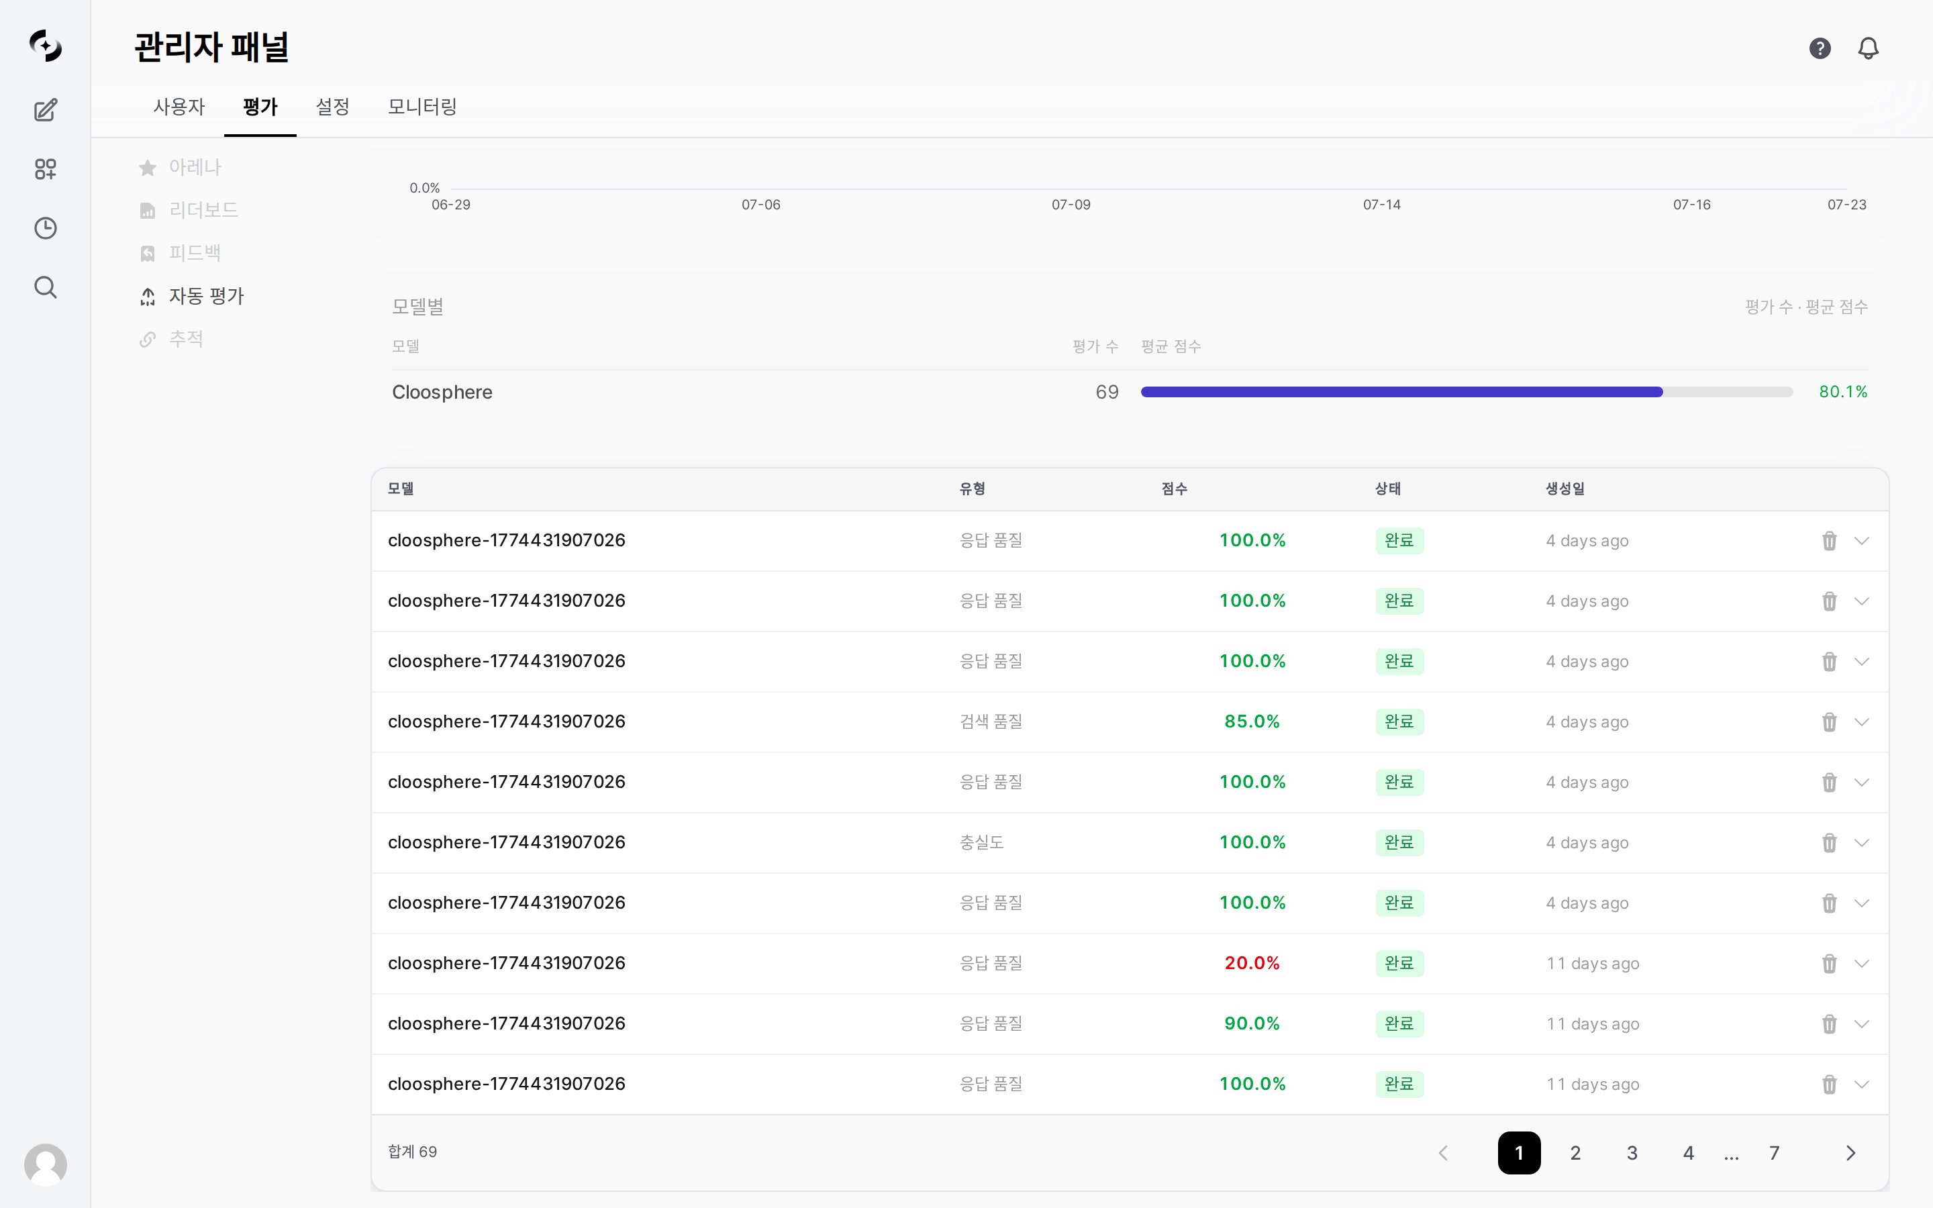Switch to the 사용자 tab
The height and width of the screenshot is (1208, 1933).
point(179,106)
